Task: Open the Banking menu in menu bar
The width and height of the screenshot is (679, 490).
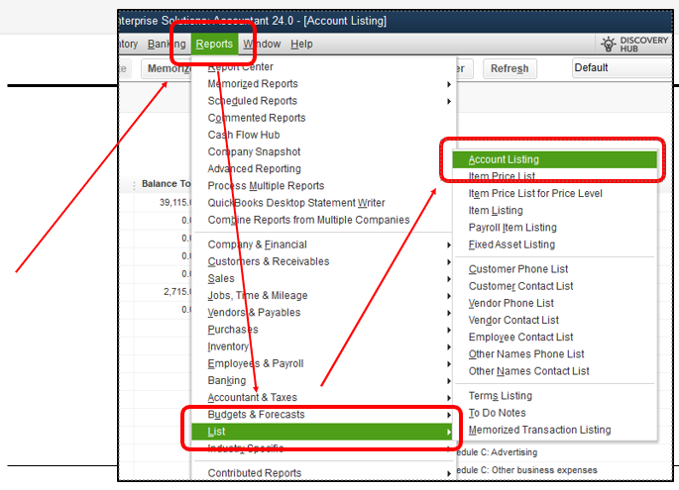Action: (167, 45)
